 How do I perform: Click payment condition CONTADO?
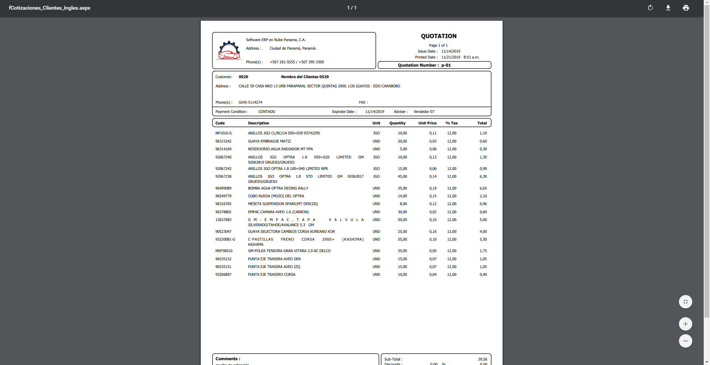click(267, 111)
